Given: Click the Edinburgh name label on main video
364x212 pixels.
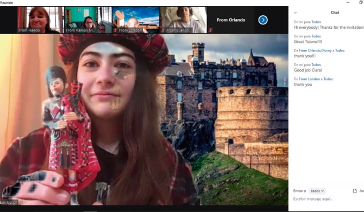Looking at the screenshot, I should (9, 202).
